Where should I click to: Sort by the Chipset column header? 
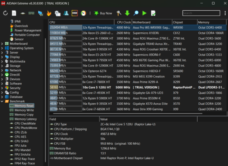(185, 22)
